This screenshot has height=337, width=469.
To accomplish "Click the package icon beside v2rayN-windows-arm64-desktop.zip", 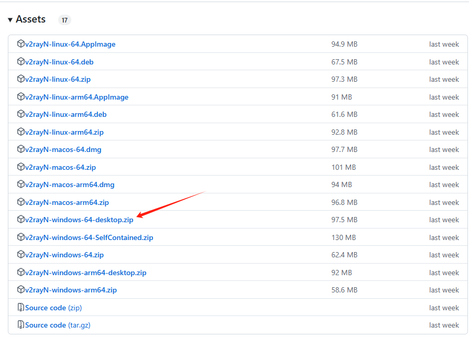I will pyautogui.click(x=20, y=272).
